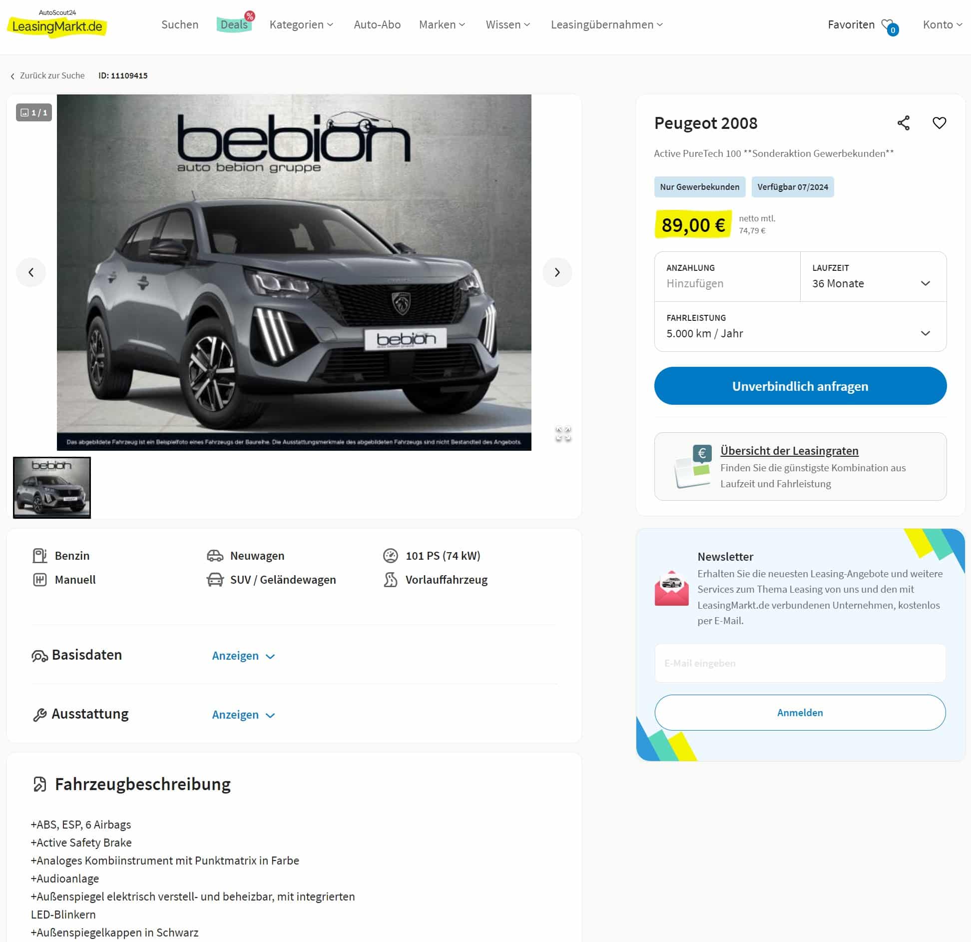Click the image counter 1/1 badge
Image resolution: width=971 pixels, height=942 pixels.
[34, 112]
